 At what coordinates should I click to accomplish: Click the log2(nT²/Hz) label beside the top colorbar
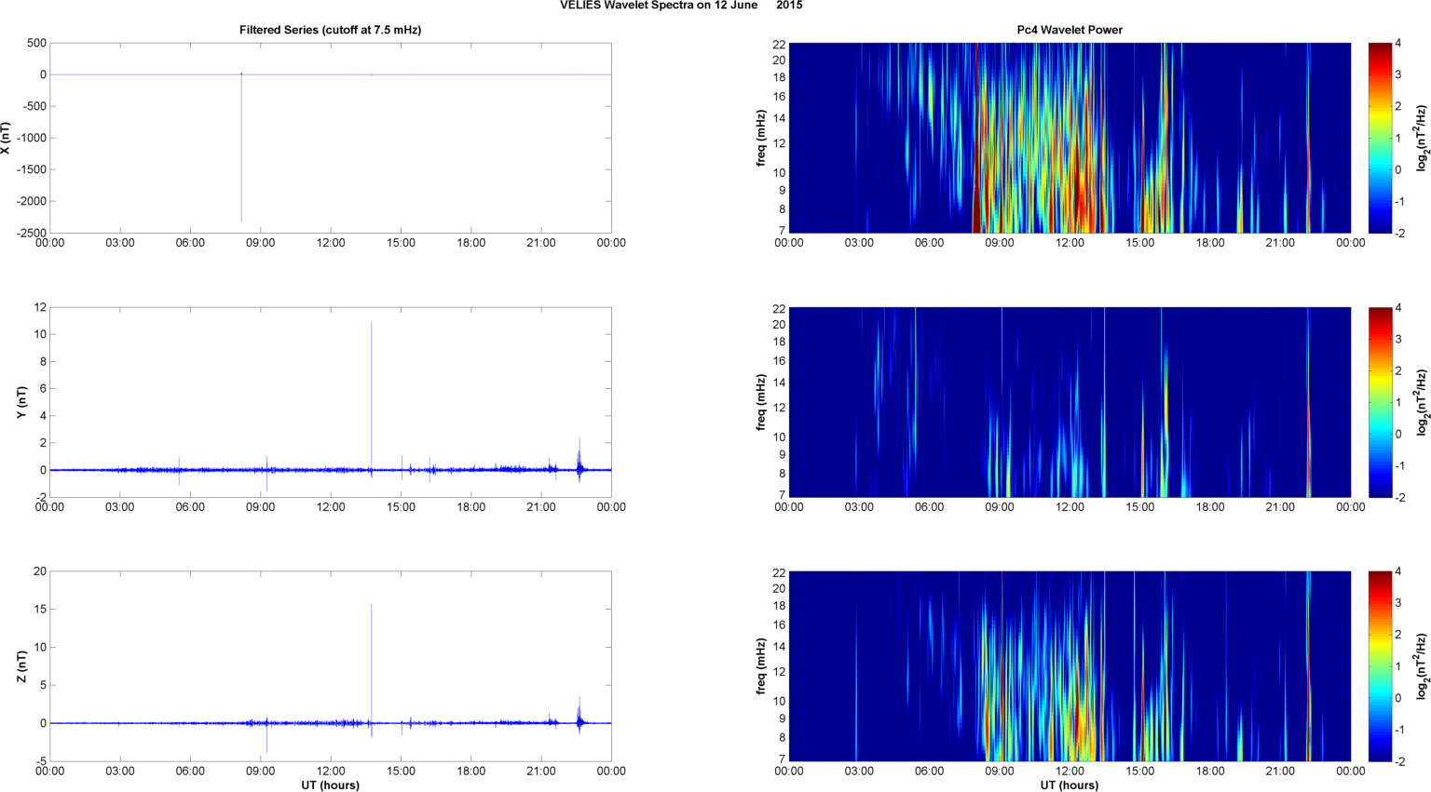tap(1422, 138)
